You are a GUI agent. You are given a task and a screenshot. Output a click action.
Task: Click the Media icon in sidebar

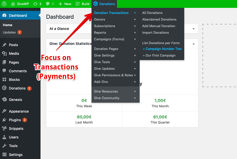coord(4,54)
